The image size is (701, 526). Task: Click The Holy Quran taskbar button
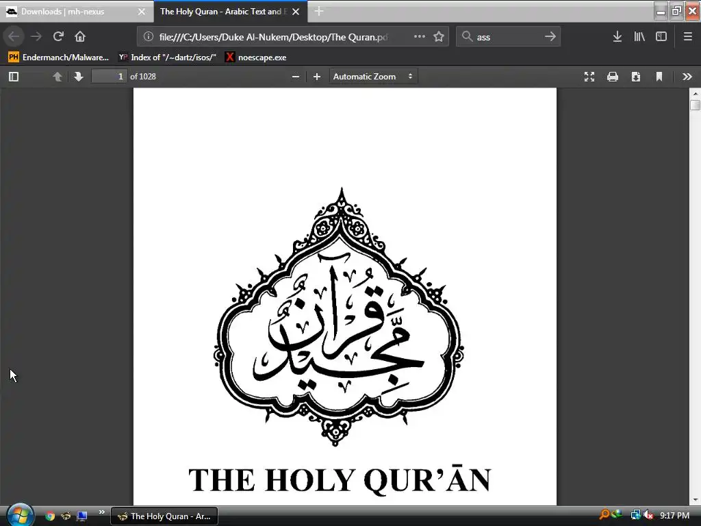point(164,516)
